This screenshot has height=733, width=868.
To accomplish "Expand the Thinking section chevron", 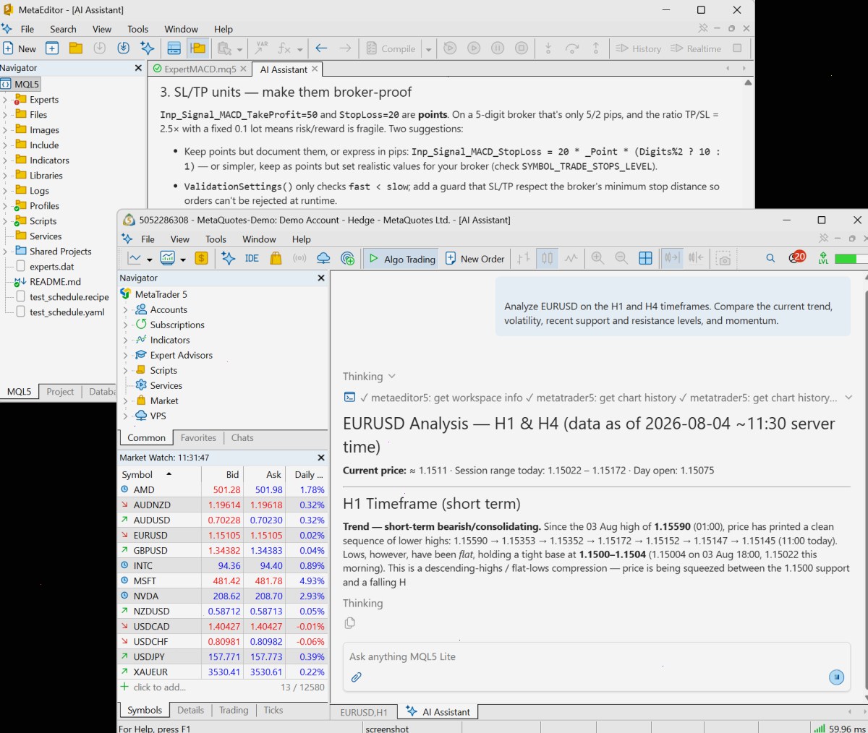I will (392, 377).
